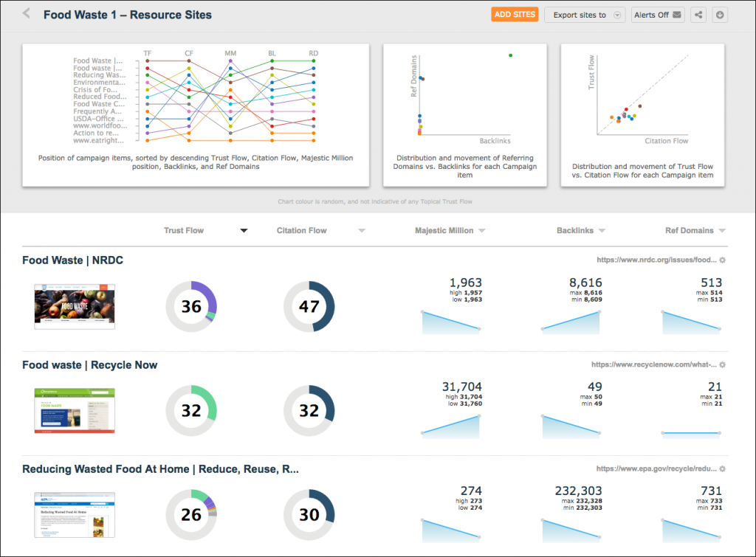
Task: Sort by the Citation Flow column arrow
Action: [x=362, y=231]
